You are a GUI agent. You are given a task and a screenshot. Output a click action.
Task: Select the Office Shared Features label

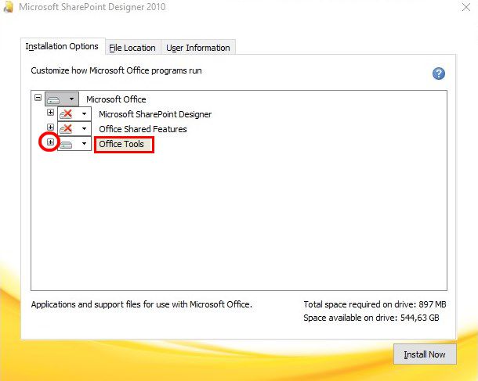pos(143,129)
